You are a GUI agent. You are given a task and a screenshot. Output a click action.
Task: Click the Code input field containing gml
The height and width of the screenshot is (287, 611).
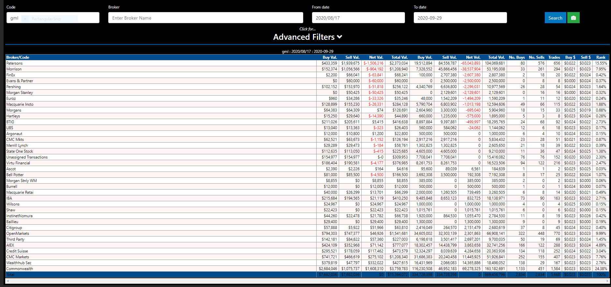pos(53,18)
